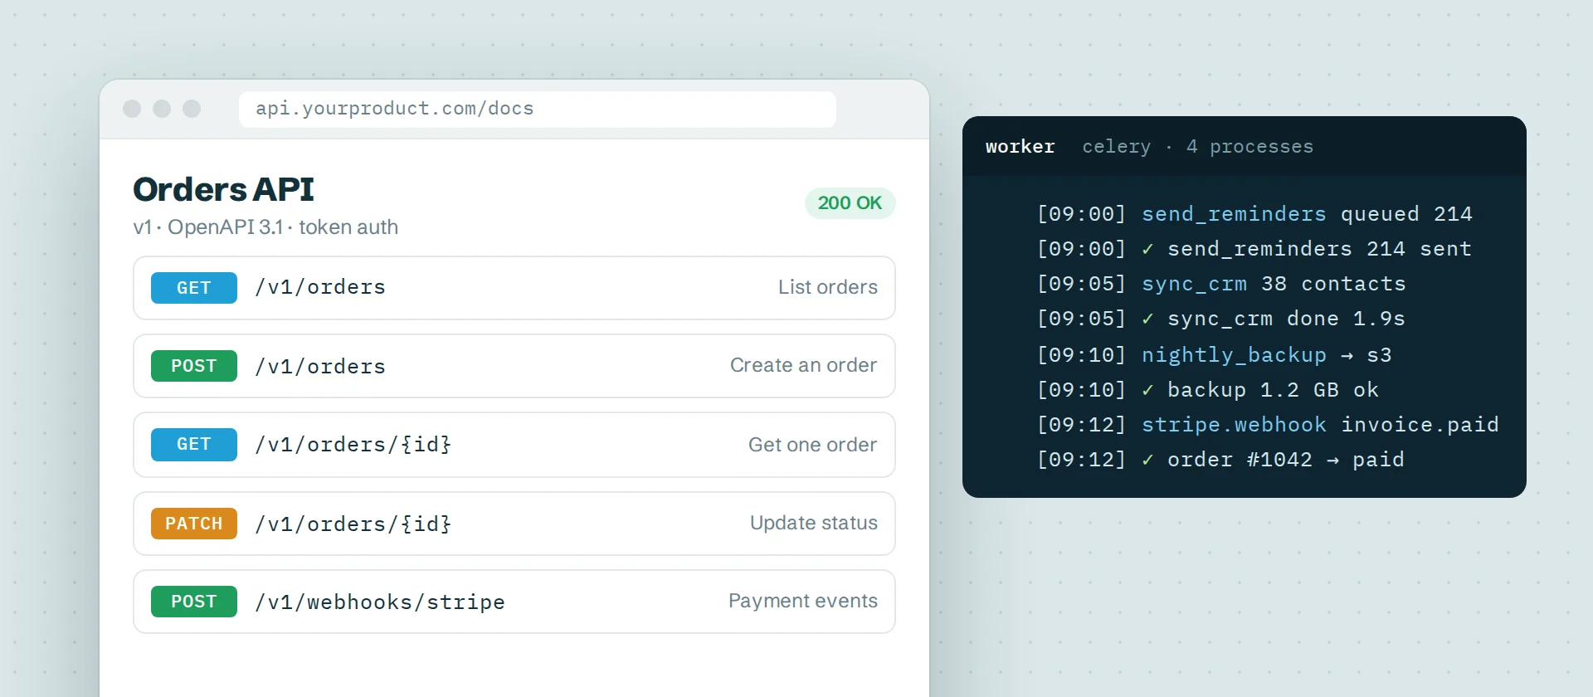Open the Update status description
Image resolution: width=1593 pixels, height=697 pixels.
[x=813, y=523]
